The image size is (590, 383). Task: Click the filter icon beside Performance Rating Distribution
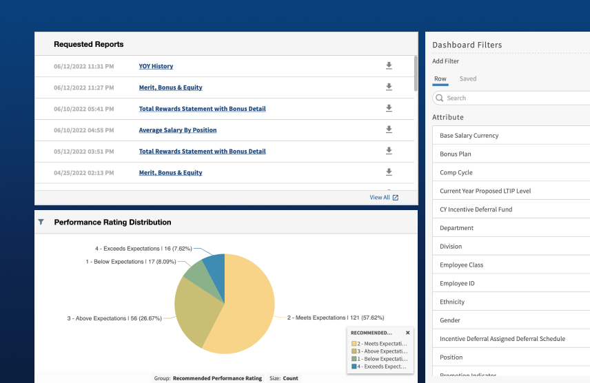pyautogui.click(x=41, y=222)
